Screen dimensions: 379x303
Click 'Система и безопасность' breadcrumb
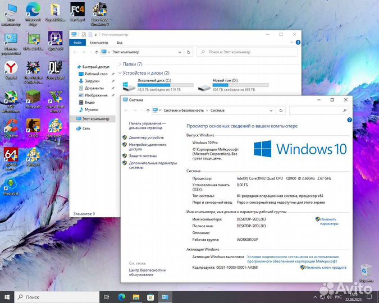point(184,111)
